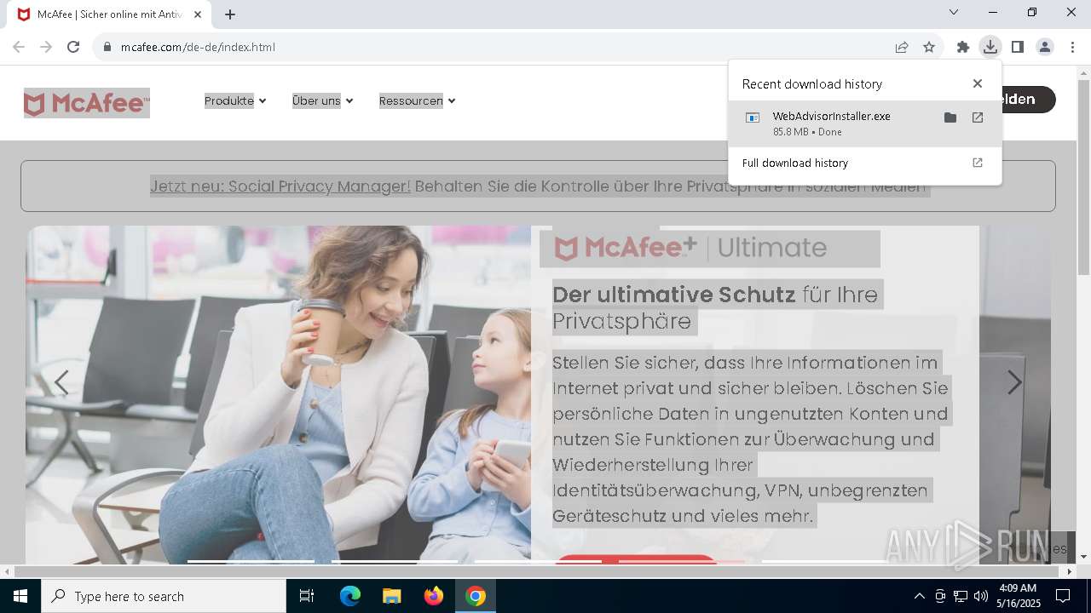
Task: Open the notification center
Action: [1063, 596]
